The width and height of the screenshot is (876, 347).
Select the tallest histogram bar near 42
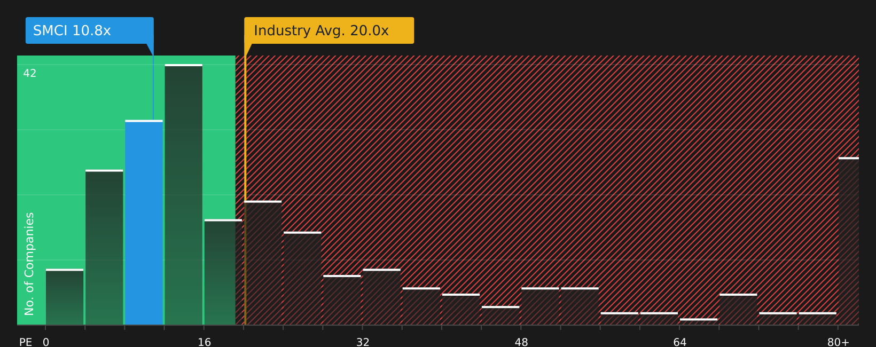184,194
